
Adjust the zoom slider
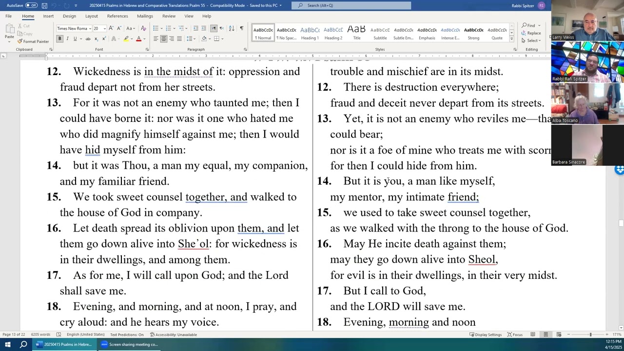tap(590, 334)
